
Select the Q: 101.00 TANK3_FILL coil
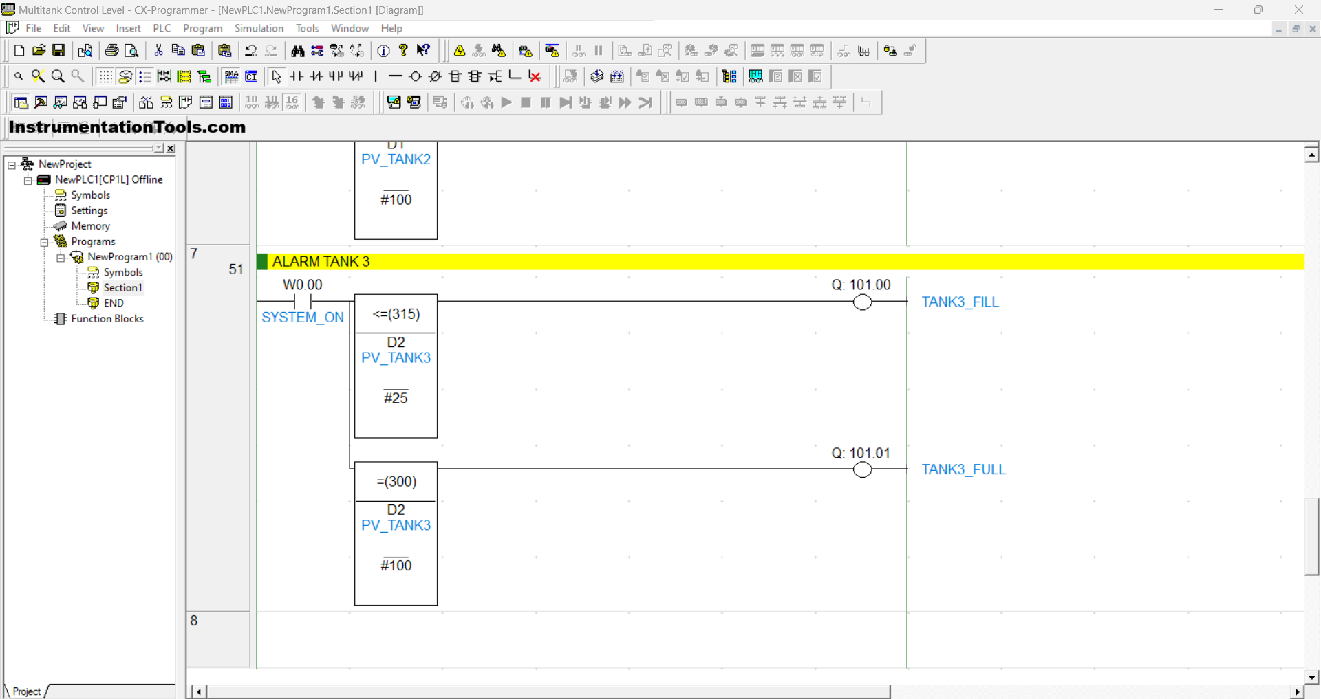click(x=862, y=302)
